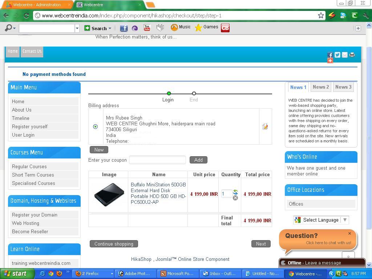Open Register your Domain link
Screen dimensions: 372x279
tap(44, 215)
